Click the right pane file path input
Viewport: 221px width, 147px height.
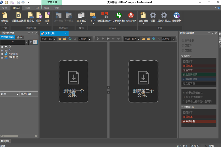130,39
